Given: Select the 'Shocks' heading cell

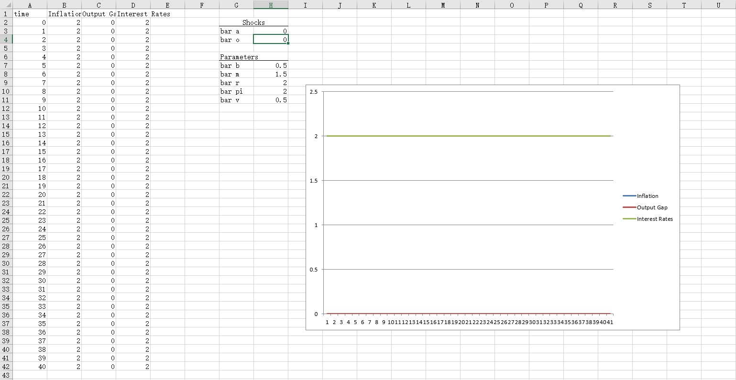Looking at the screenshot, I should pos(253,22).
